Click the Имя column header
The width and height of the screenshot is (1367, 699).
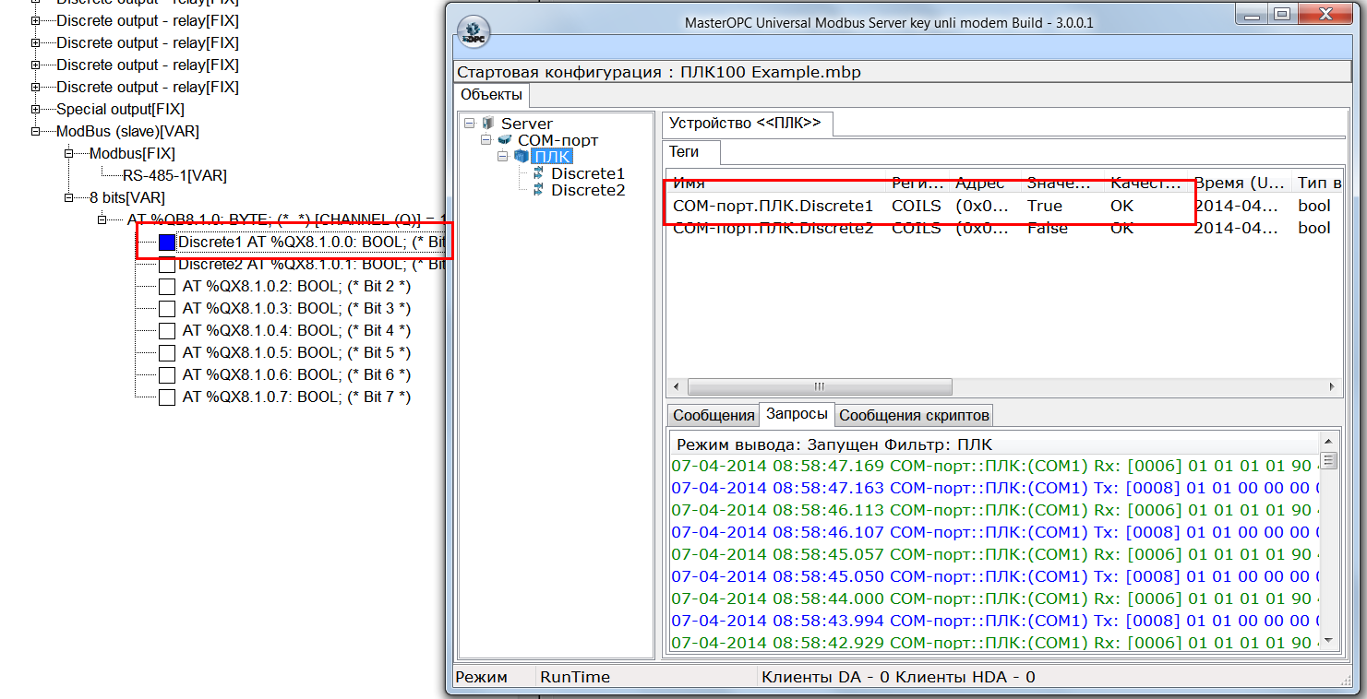[x=775, y=183]
